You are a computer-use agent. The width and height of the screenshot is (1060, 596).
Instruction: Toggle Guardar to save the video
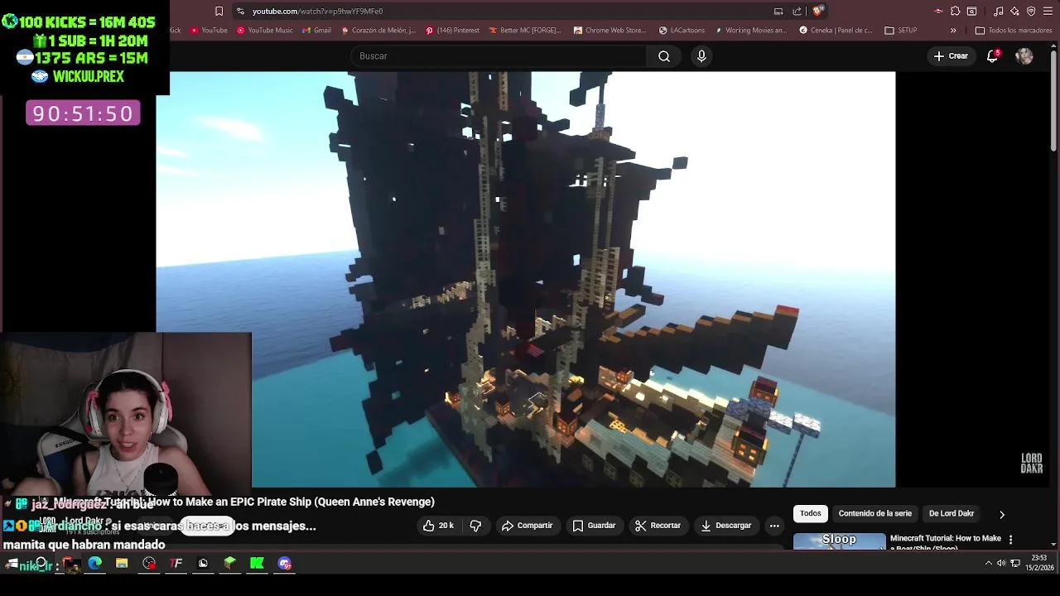595,526
